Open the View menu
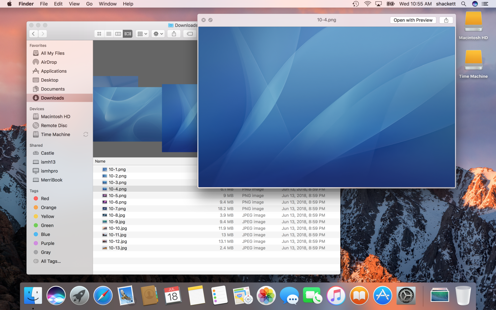The image size is (496, 310). pyautogui.click(x=74, y=4)
